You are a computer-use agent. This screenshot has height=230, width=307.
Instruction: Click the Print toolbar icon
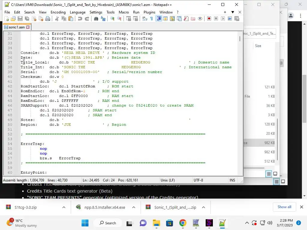tap(48, 19)
